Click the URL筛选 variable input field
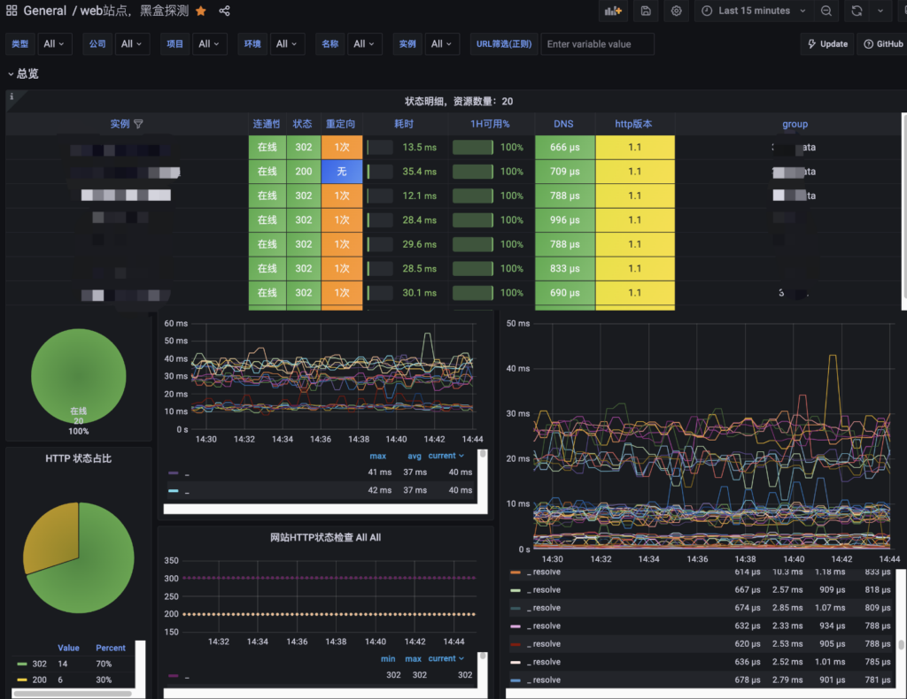Screen dimensions: 907x699 [x=597, y=43]
